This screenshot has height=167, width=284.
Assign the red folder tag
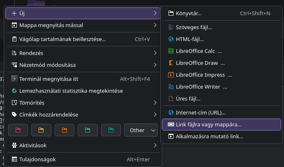point(18,130)
